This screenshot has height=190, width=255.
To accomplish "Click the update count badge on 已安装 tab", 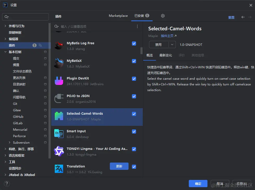I will tap(147, 16).
